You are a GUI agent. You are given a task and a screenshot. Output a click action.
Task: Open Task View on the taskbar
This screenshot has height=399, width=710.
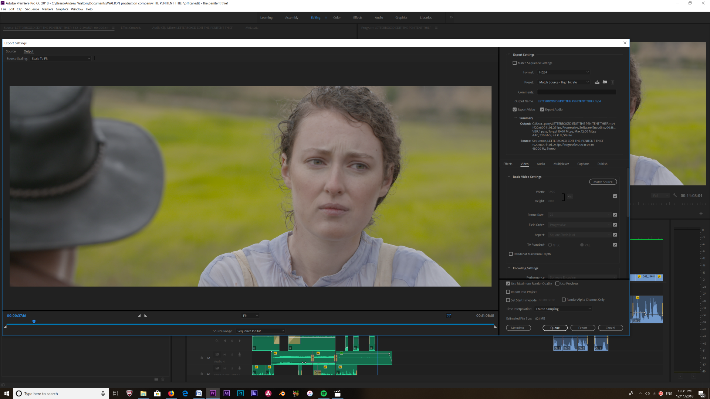coord(115,393)
